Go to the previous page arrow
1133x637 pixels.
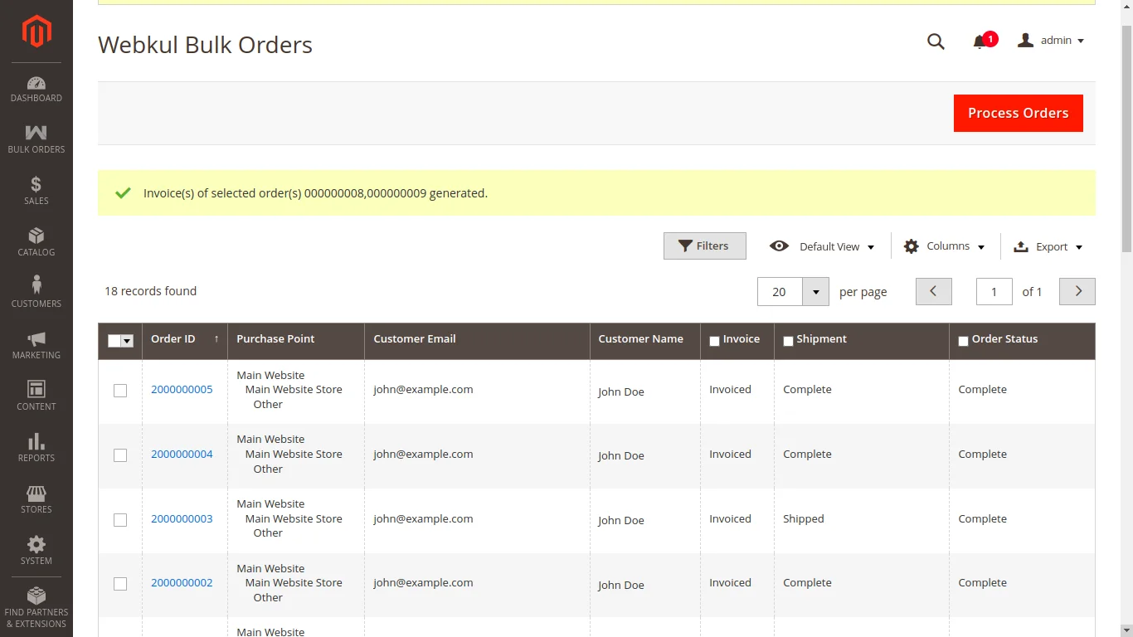pyautogui.click(x=934, y=291)
